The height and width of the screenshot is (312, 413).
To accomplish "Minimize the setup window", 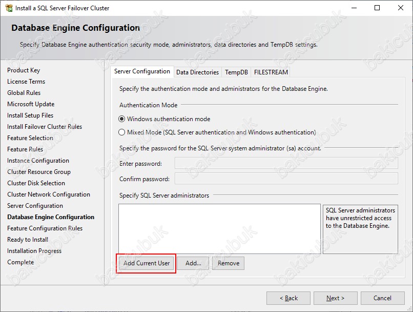I will coord(354,8).
